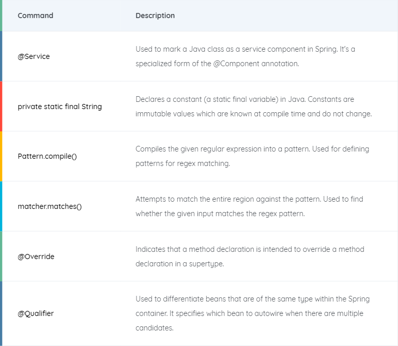
Task: Select the @Service command cell
Action: click(x=34, y=56)
